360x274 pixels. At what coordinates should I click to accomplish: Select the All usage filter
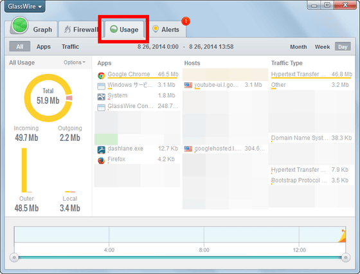(20, 46)
